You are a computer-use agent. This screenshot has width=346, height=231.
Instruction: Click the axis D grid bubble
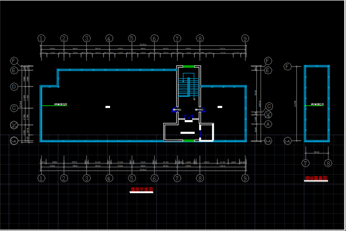pyautogui.click(x=14, y=87)
